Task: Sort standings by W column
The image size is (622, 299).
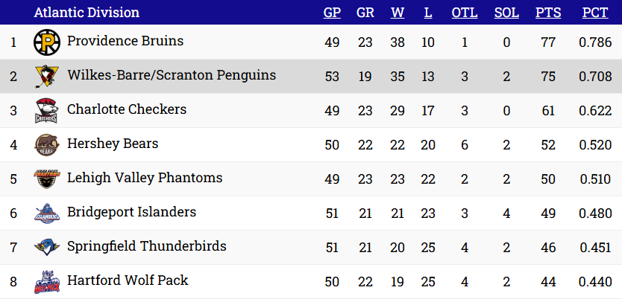Action: [x=397, y=13]
